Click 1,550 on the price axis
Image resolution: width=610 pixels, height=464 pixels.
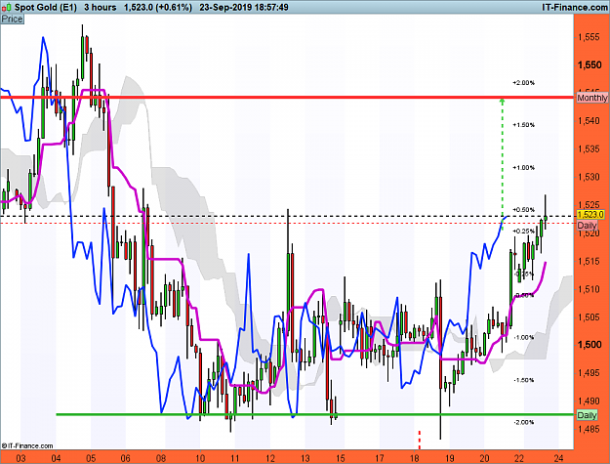[590, 65]
